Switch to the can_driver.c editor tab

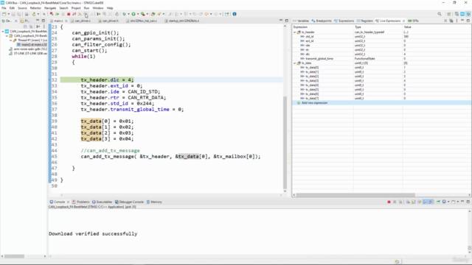(x=80, y=21)
